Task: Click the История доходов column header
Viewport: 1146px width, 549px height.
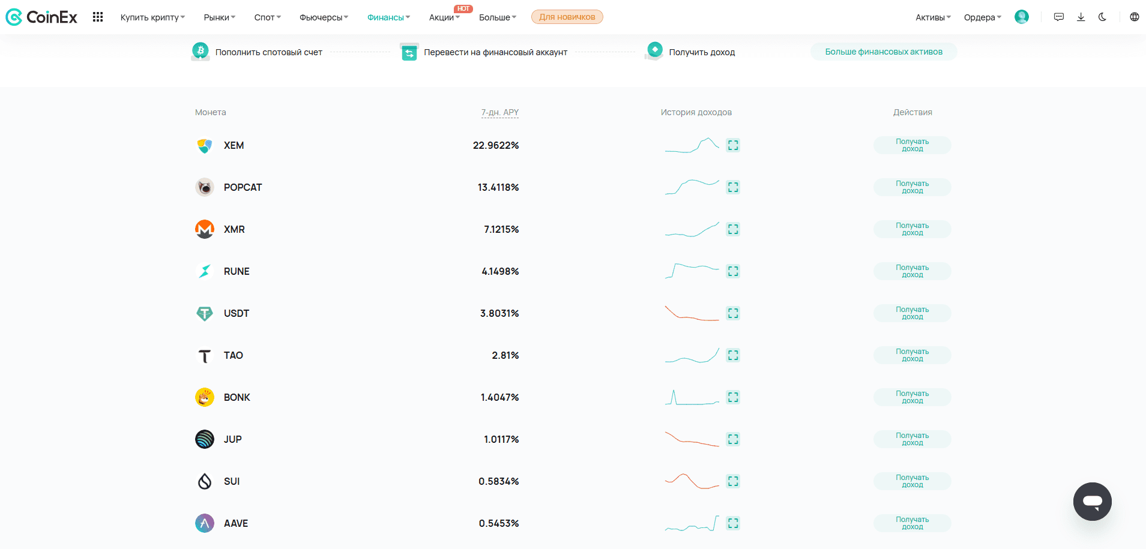Action: [x=696, y=112]
